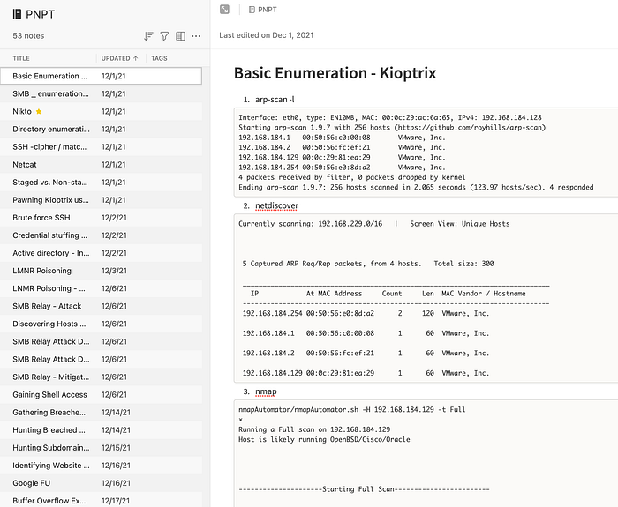The width and height of the screenshot is (618, 507).
Task: Open the Active directory - In... note
Action: coord(101,253)
